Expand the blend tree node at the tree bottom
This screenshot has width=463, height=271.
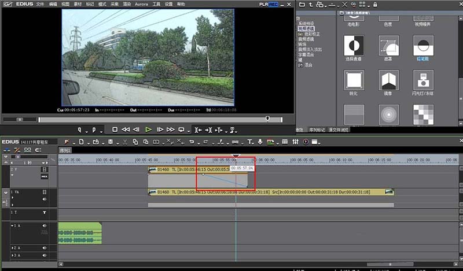coord(300,65)
